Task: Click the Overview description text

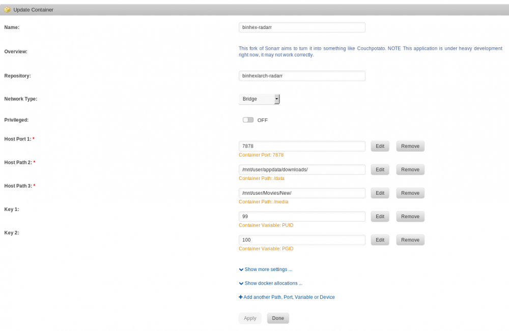Action: coord(371,51)
